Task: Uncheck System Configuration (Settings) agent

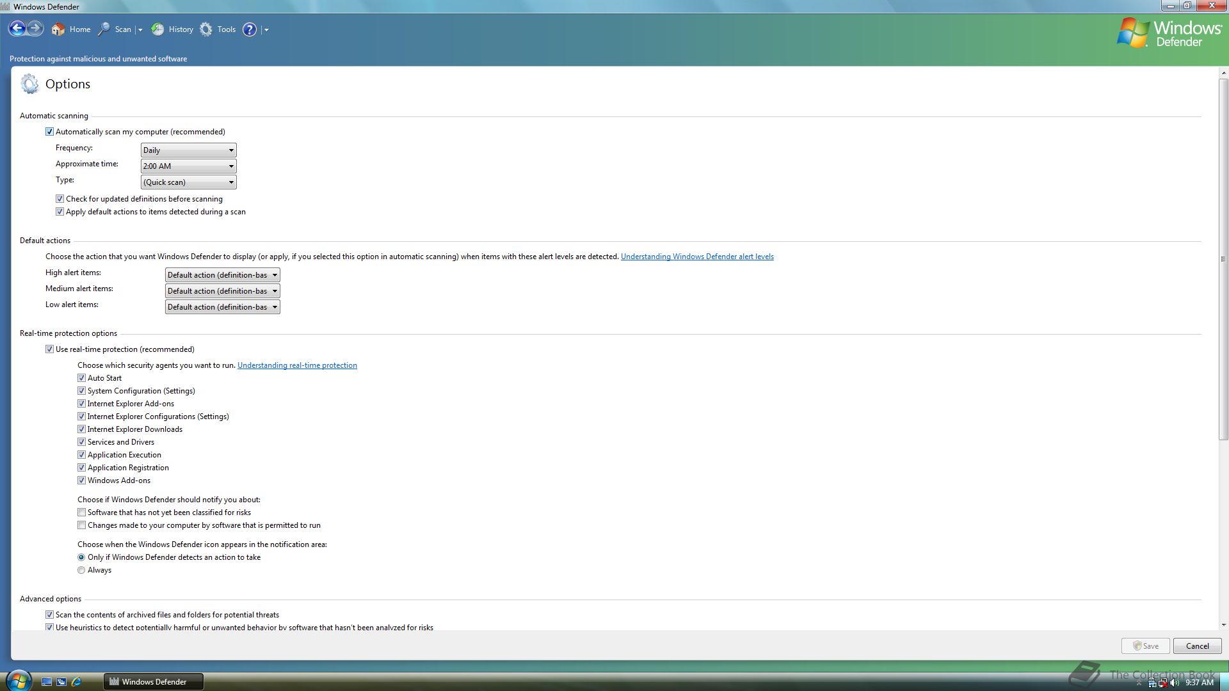Action: pyautogui.click(x=81, y=391)
